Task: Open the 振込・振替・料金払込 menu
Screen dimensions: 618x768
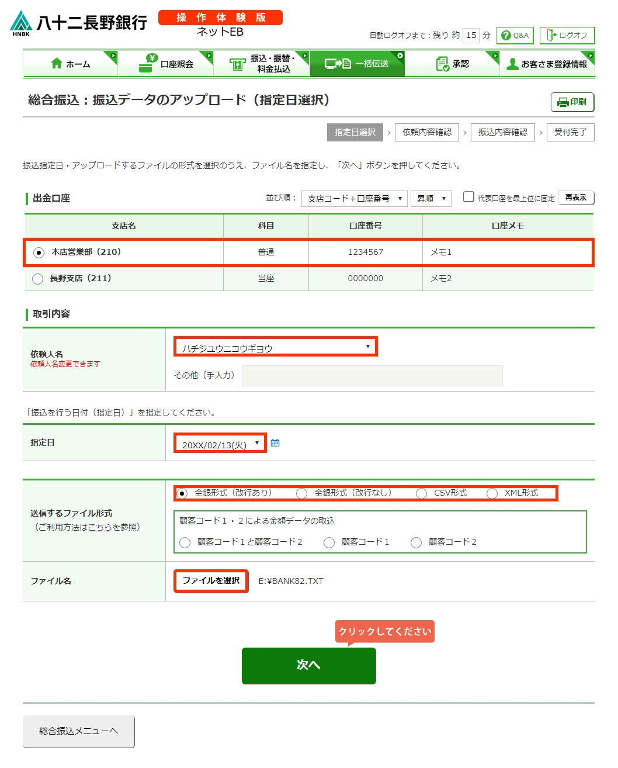Action: click(262, 64)
